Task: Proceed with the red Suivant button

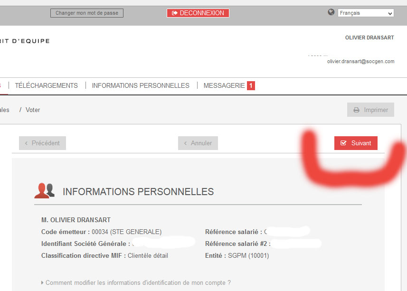Action: tap(356, 143)
